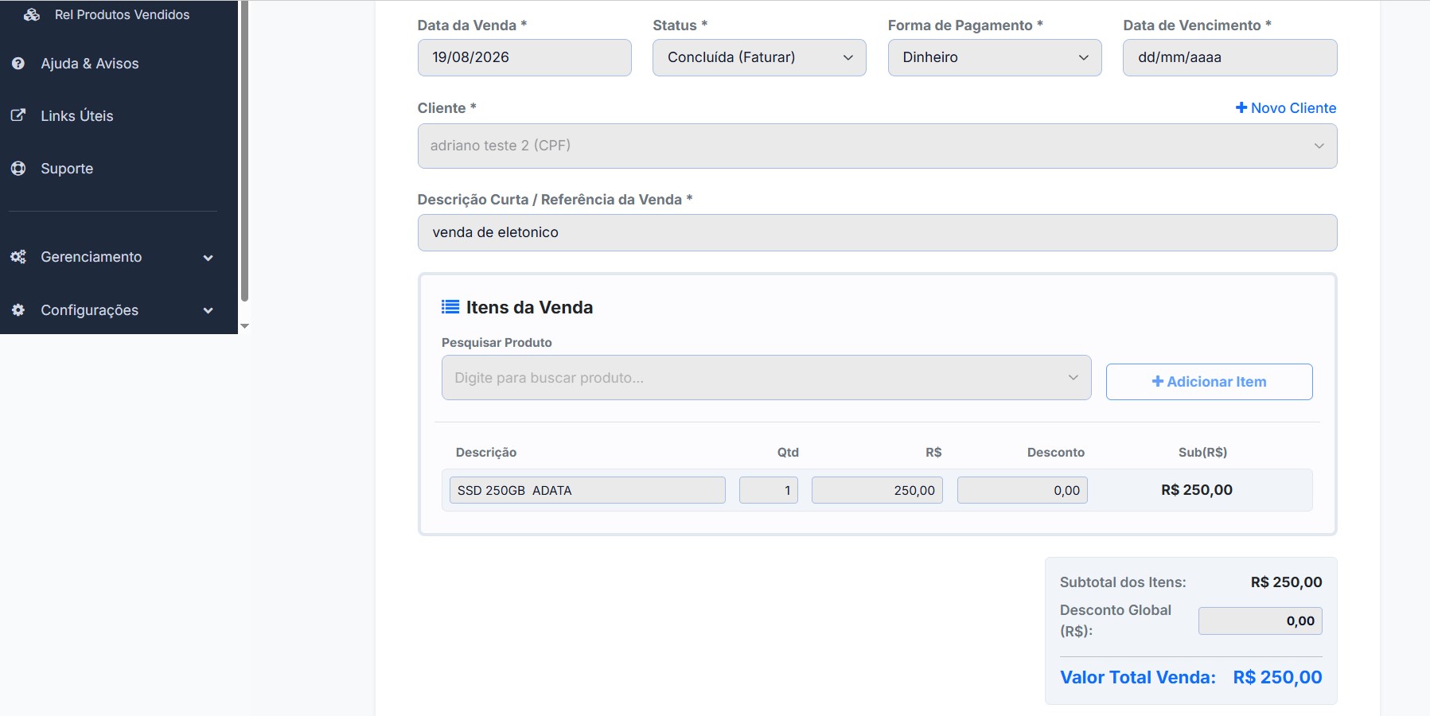
Task: Click the Qtd field with value 1
Action: point(768,490)
